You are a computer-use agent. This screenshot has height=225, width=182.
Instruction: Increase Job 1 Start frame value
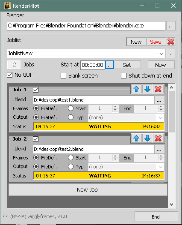coord(115,107)
